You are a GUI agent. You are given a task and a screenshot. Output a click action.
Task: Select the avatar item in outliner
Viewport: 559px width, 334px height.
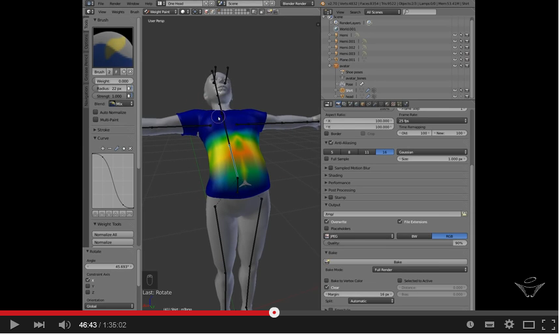(344, 66)
